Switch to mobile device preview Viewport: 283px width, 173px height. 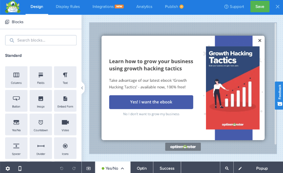coord(20,169)
